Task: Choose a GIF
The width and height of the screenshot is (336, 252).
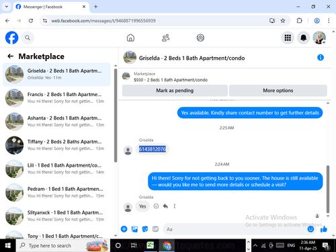Action: click(155, 229)
